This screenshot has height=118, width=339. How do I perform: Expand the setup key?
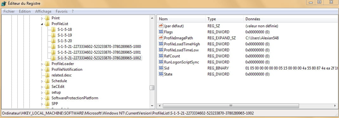tap(42, 93)
